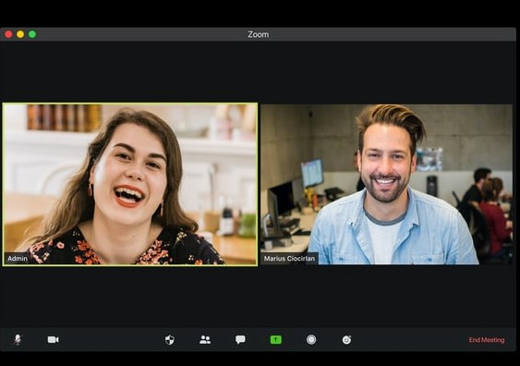The height and width of the screenshot is (366, 520).
Task: Click End Meeting
Action: [487, 340]
